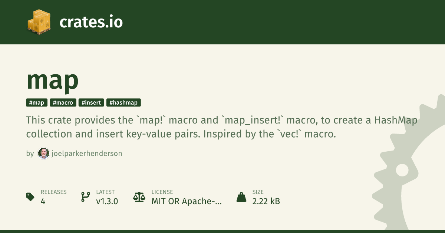
Task: Click the crate description paragraph
Action: point(221,127)
